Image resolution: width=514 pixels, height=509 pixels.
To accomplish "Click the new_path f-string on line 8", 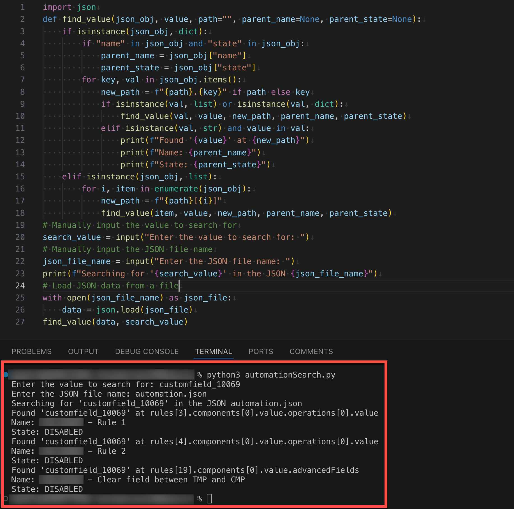I will click(191, 92).
